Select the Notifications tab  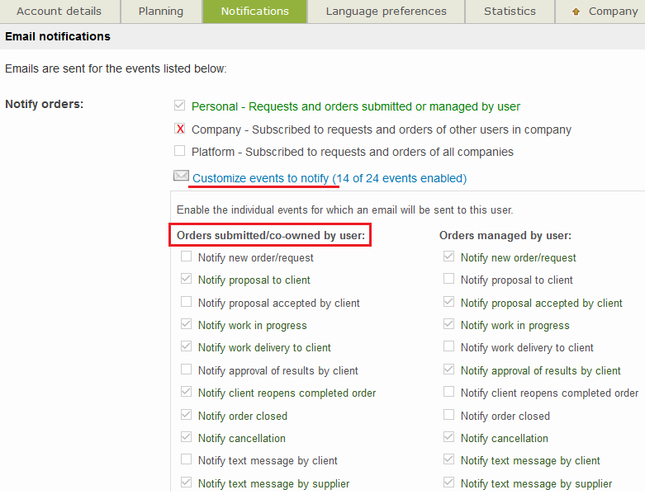coord(255,12)
